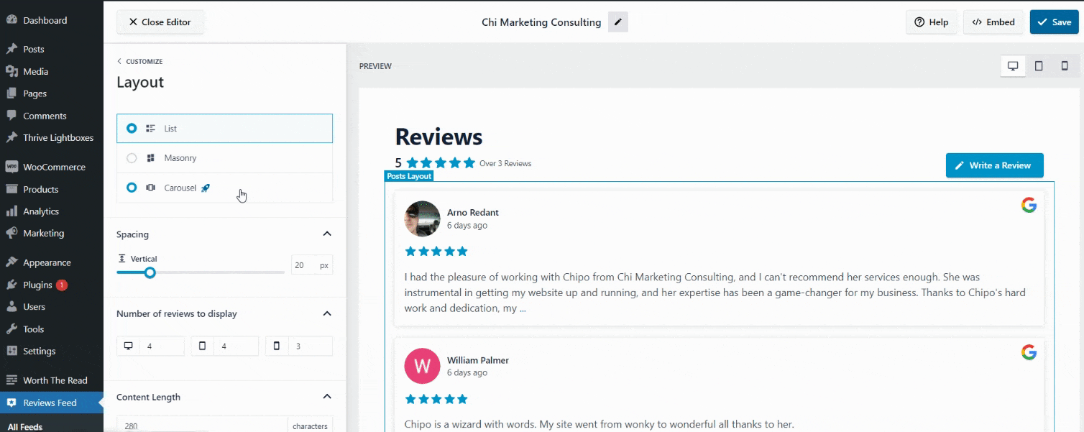Collapse the Spacing section
The width and height of the screenshot is (1084, 432).
(x=327, y=234)
